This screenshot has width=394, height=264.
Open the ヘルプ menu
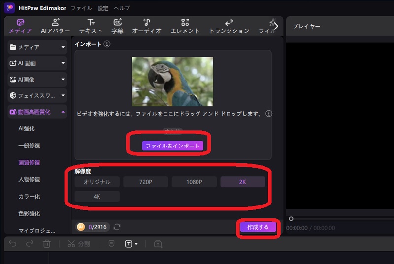tap(122, 8)
